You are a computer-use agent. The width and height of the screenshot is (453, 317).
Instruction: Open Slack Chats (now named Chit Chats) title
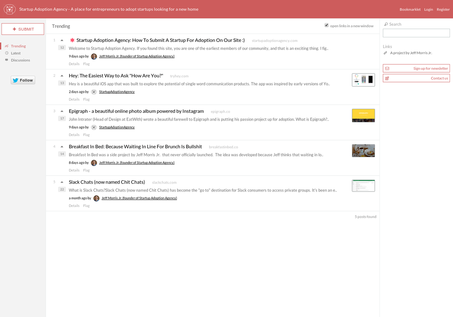[107, 182]
